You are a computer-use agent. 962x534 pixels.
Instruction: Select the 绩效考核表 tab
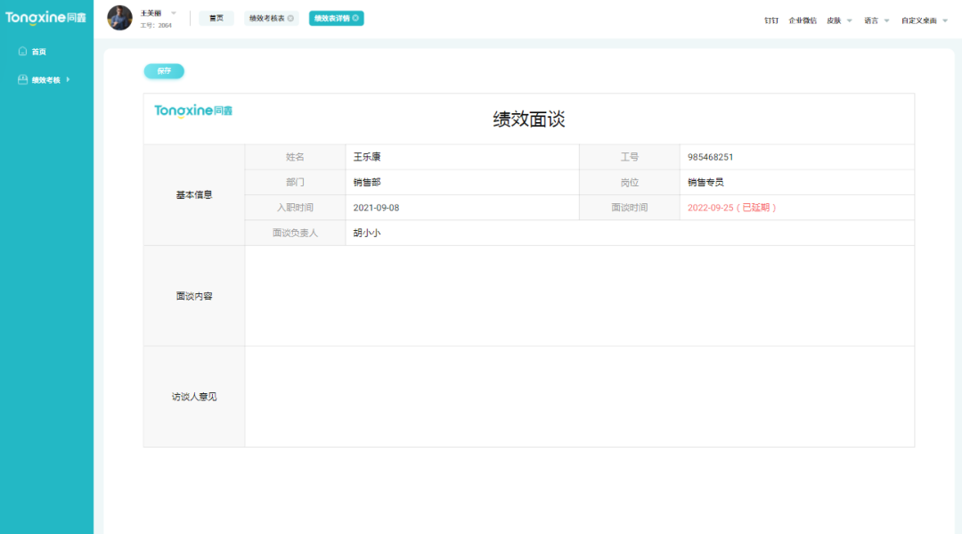click(x=266, y=18)
